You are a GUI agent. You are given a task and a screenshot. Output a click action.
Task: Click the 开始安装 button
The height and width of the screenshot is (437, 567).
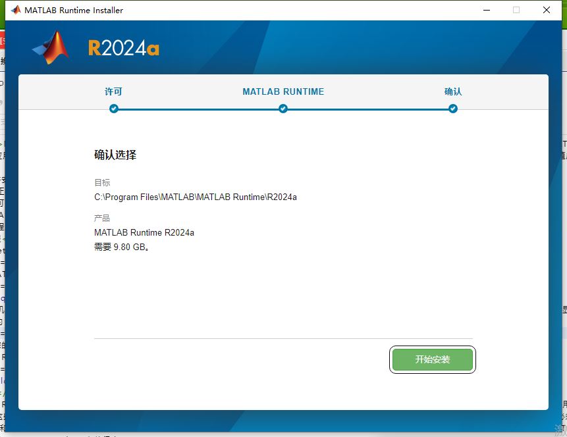[x=432, y=359]
